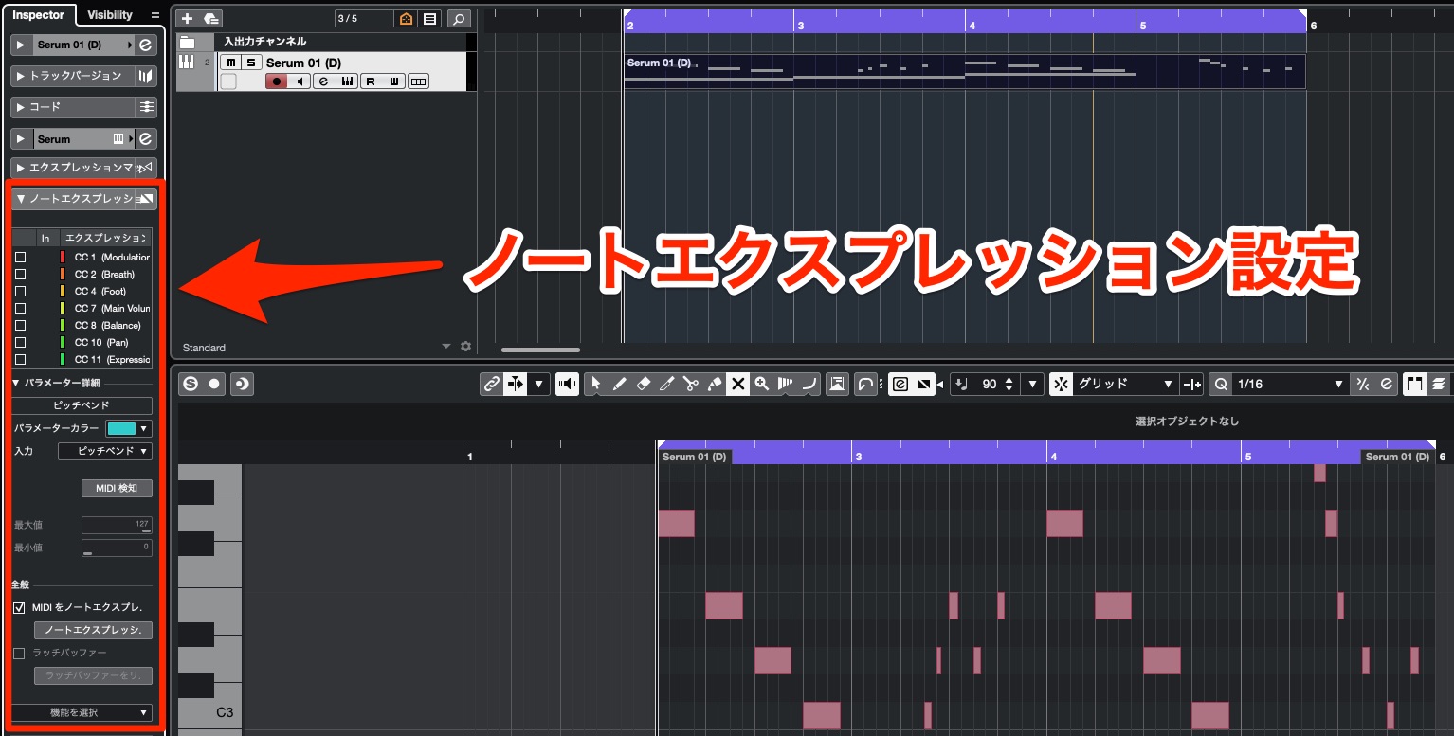1454x736 pixels.
Task: Toggle Write automation on Serum 01 track
Action: 394,81
